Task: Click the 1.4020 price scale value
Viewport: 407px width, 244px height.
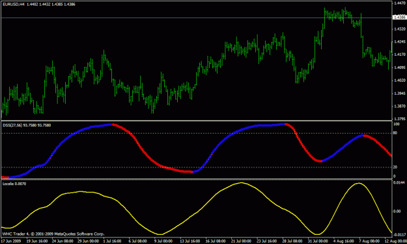Action: point(400,80)
